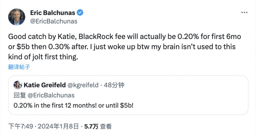This screenshot has height=135, width=256.
Task: Click 翻译帖子 to translate the post
Action: 19,67
